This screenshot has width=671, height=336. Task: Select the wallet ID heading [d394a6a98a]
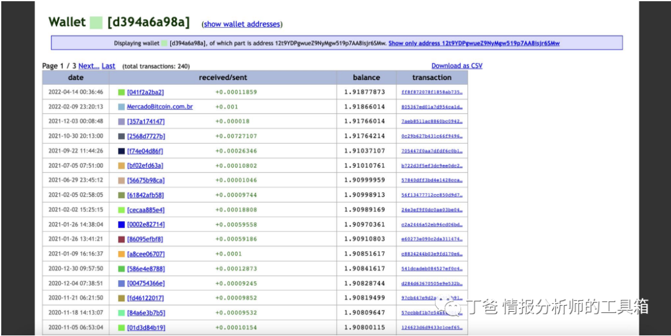(x=148, y=22)
